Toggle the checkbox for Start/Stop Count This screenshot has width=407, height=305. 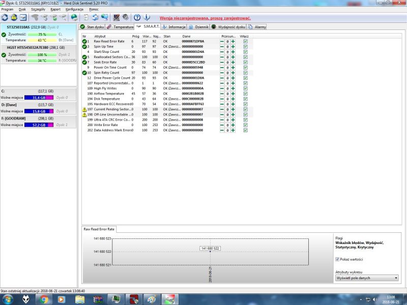245,52
